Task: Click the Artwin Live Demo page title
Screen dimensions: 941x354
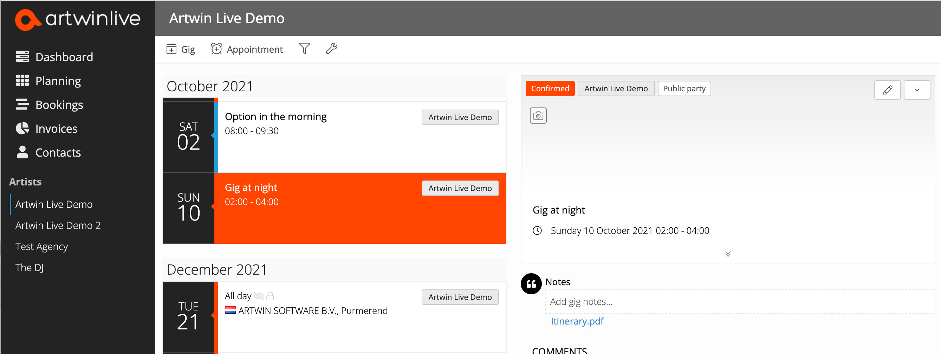Action: (x=227, y=18)
